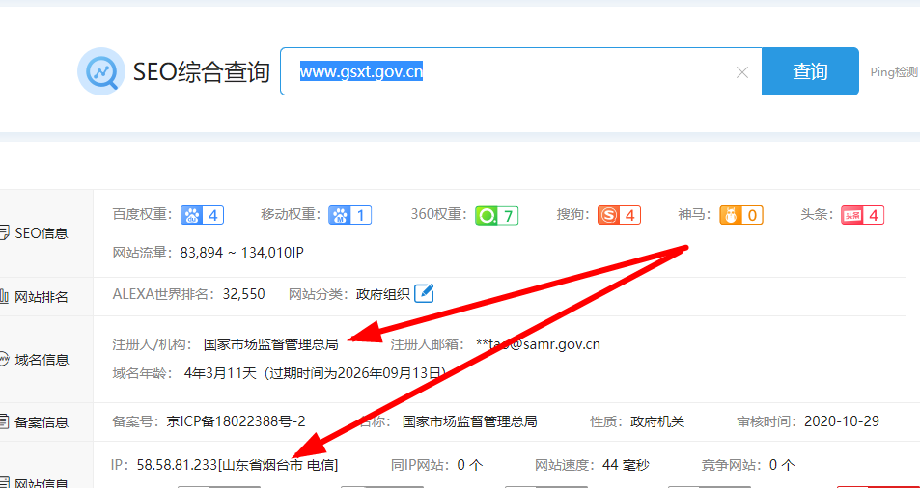This screenshot has width=920, height=488.
Task: Open the Ping检测 link
Action: coord(894,72)
